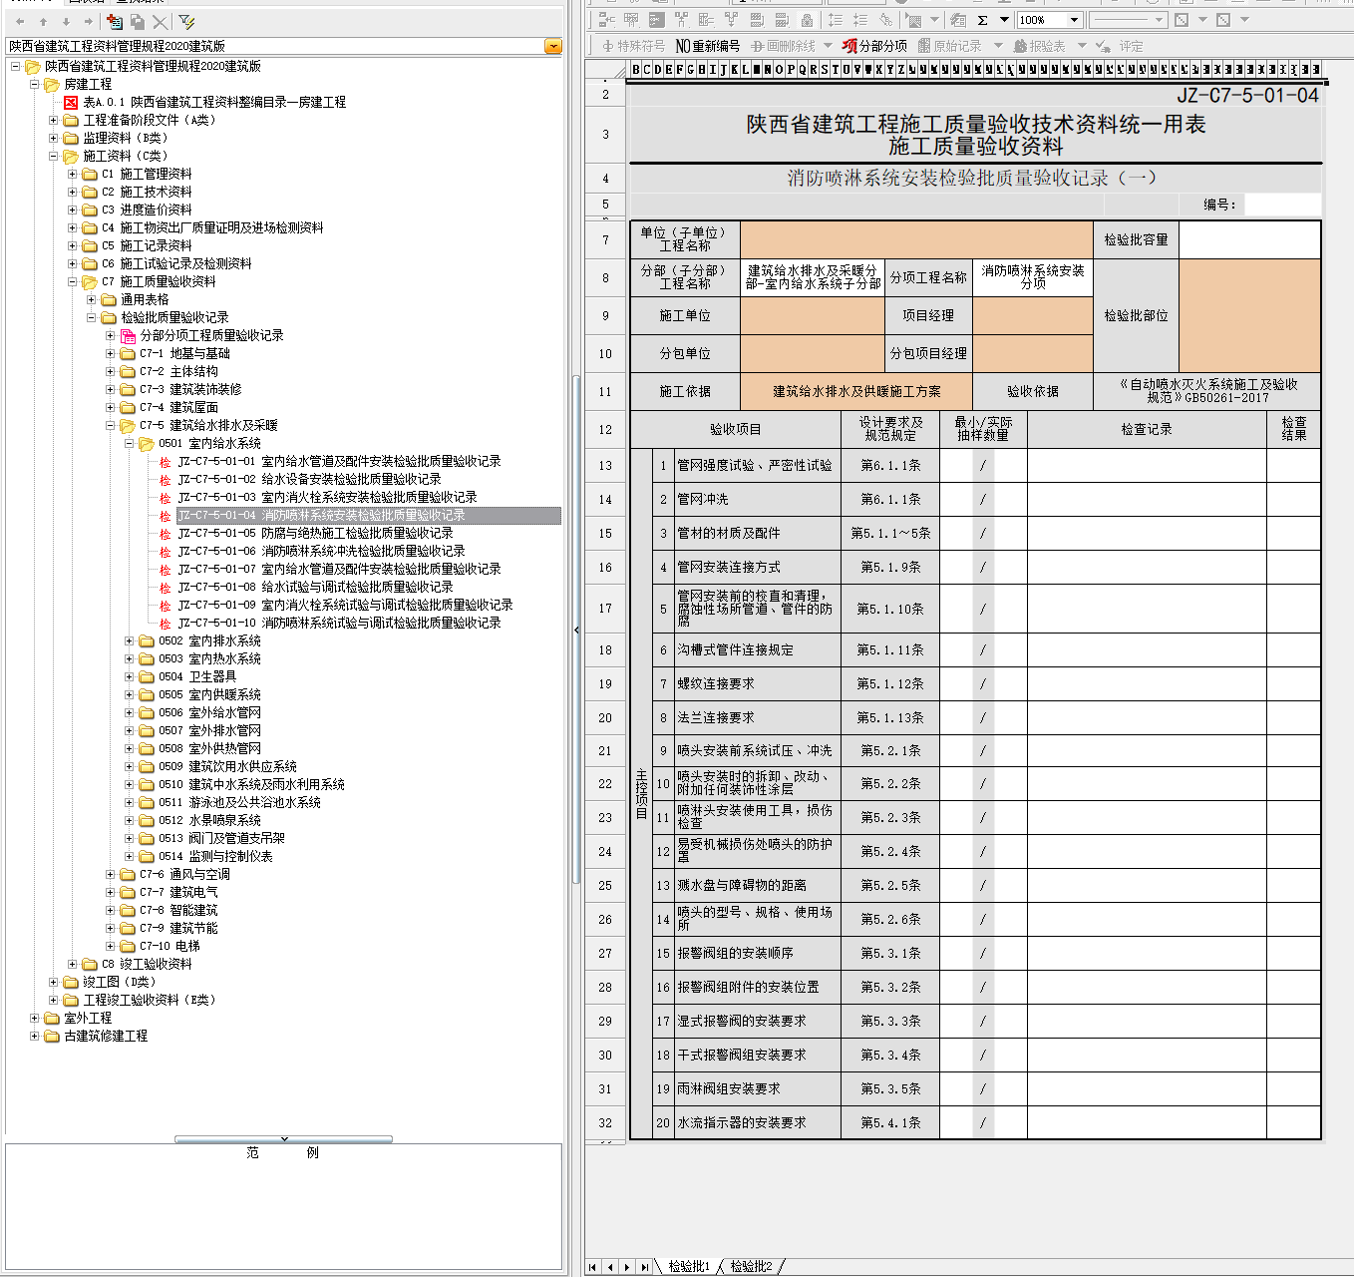Open the 100% zoom combo box
The image size is (1354, 1277).
point(1050,20)
